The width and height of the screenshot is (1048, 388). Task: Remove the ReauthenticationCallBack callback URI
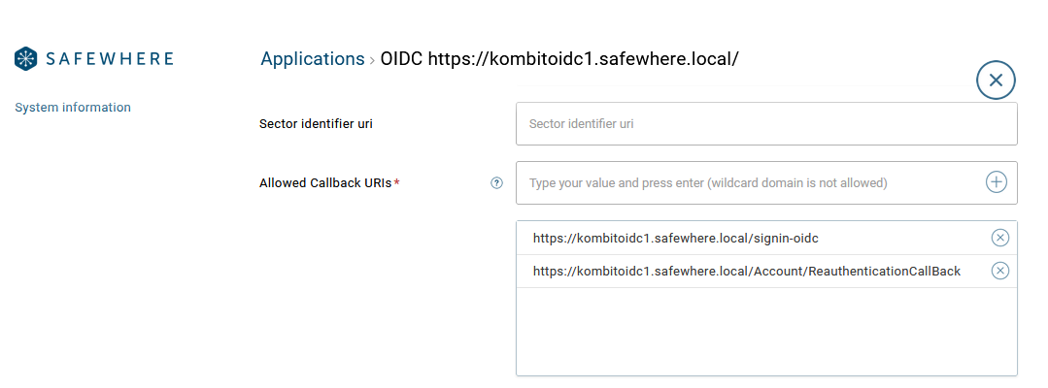999,271
